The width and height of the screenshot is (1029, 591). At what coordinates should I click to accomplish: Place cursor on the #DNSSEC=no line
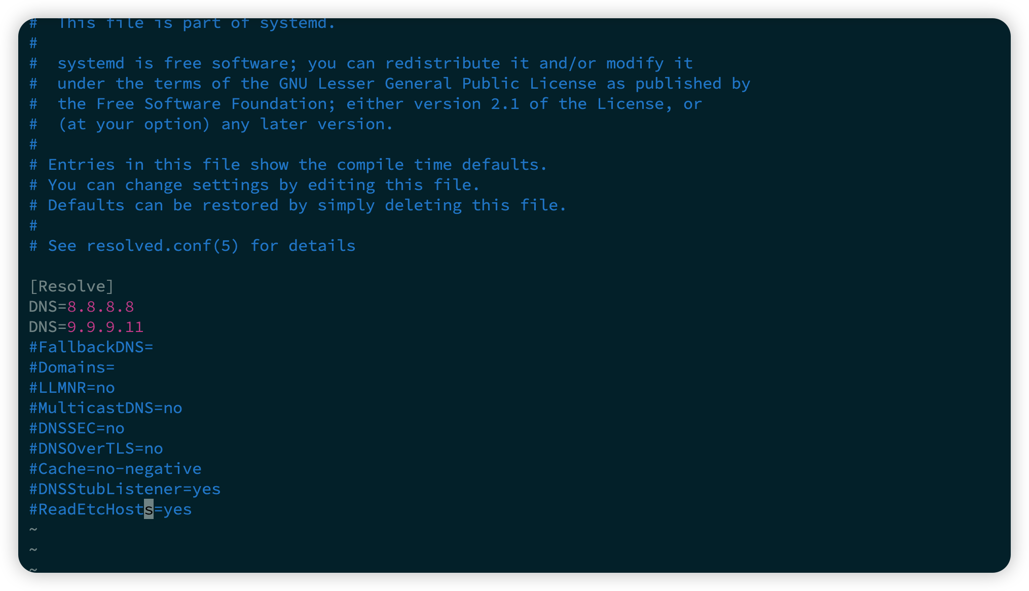click(77, 428)
